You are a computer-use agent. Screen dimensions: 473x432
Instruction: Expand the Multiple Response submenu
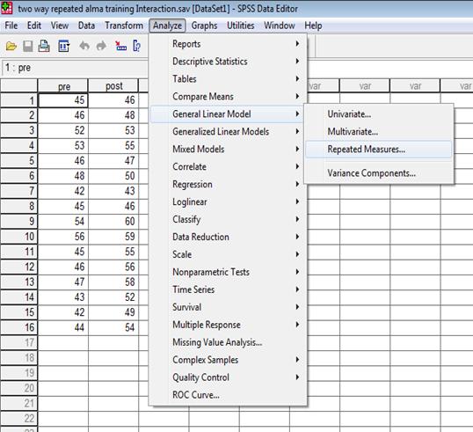[229, 325]
